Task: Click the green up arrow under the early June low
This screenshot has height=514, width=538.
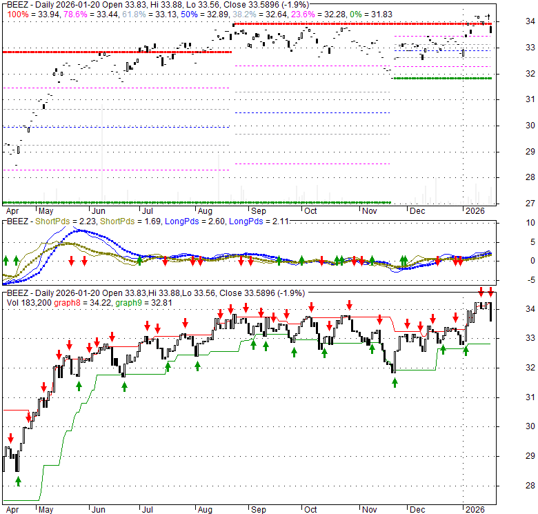Action: 124,386
